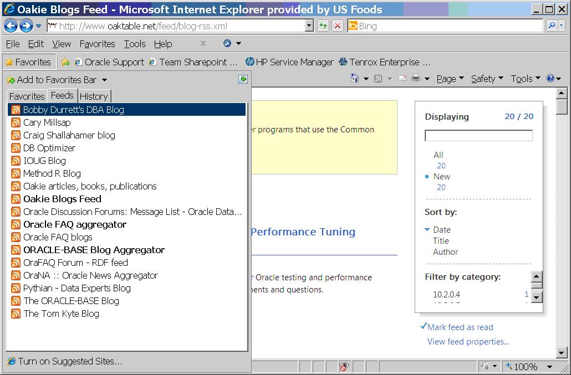Switch to the Feeds tab
The height and width of the screenshot is (375, 571).
(62, 96)
